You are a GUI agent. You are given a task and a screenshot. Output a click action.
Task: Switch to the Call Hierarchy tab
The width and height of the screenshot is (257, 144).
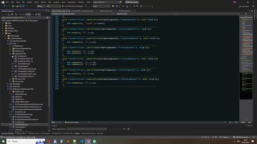tap(68, 133)
